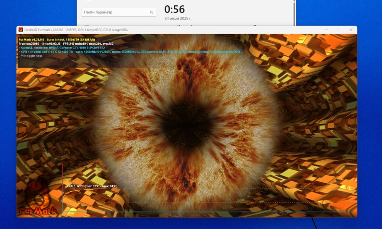Close the FurMark window
The width and height of the screenshot is (382, 229).
click(351, 30)
